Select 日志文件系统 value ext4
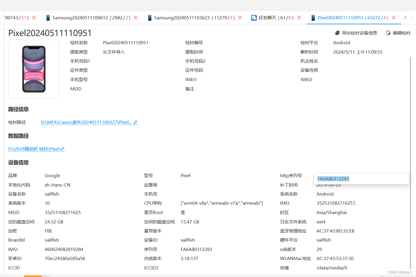416x277 pixels. pyautogui.click(x=321, y=222)
